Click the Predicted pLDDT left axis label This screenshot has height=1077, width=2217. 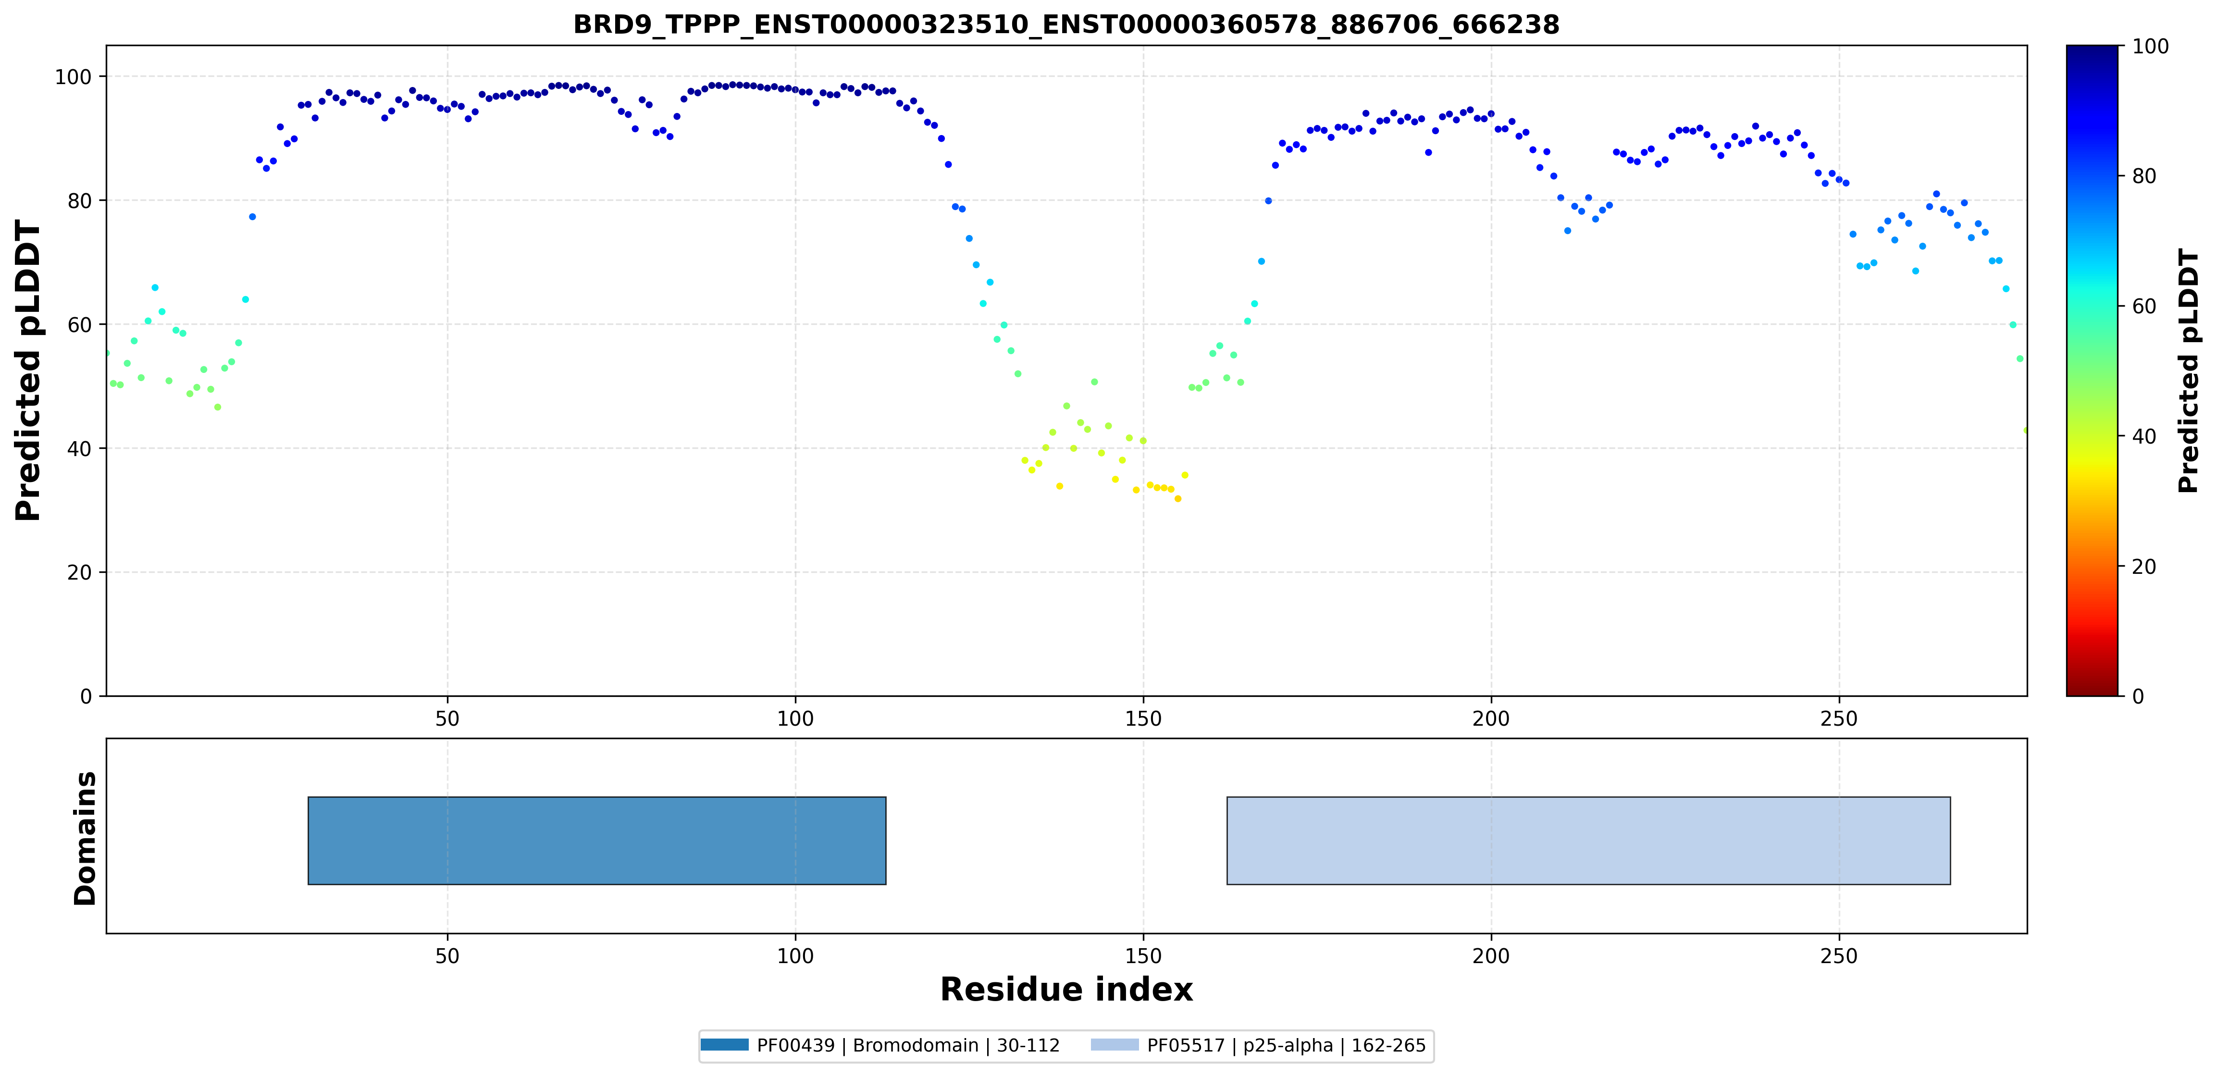coord(28,370)
